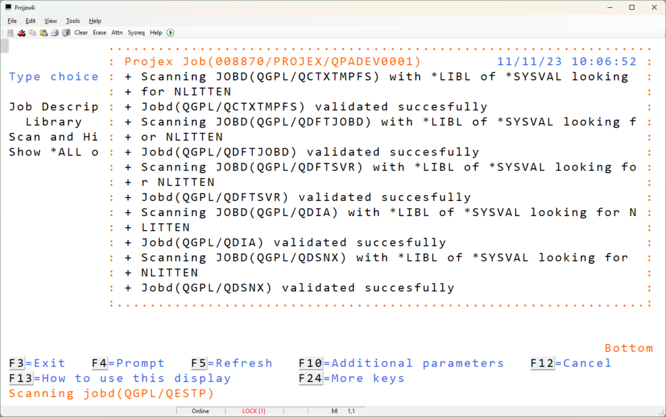666x417 pixels.
Task: Maximize the Projex4i window
Action: point(632,7)
